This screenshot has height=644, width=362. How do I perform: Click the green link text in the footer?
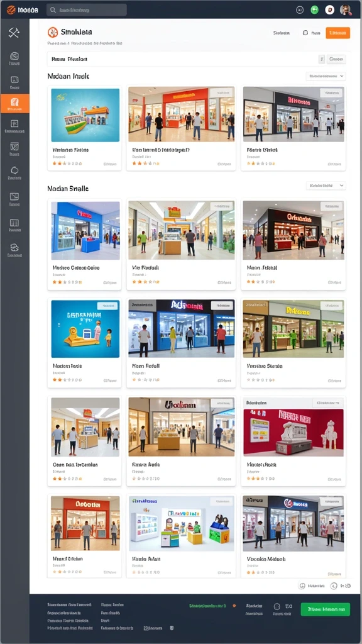coord(207,606)
